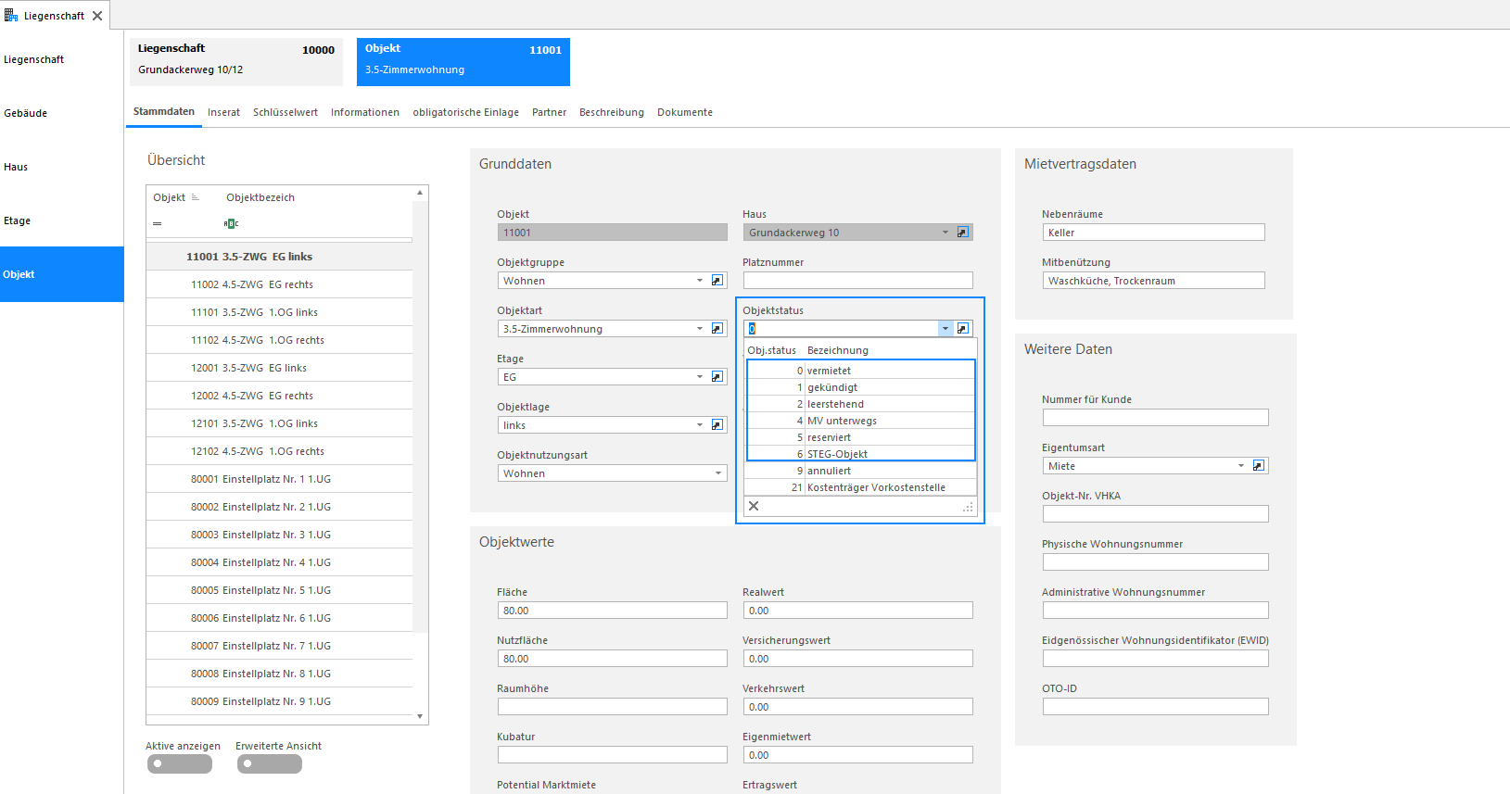Click the overview list scroll-down arrow
This screenshot has width=1510, height=794.
click(420, 716)
